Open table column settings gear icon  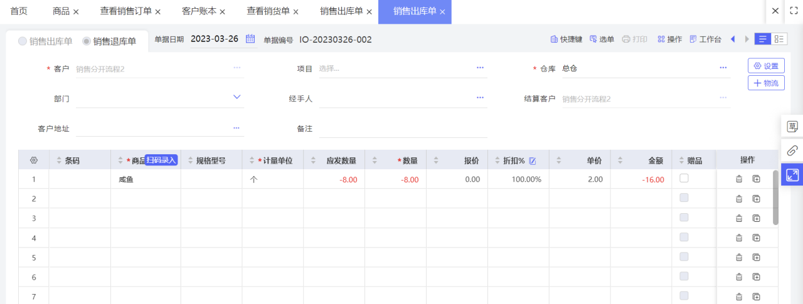coord(34,160)
